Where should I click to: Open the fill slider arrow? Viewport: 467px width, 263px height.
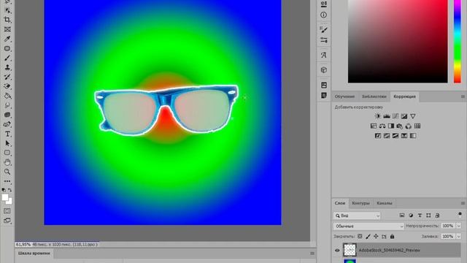coord(459,237)
